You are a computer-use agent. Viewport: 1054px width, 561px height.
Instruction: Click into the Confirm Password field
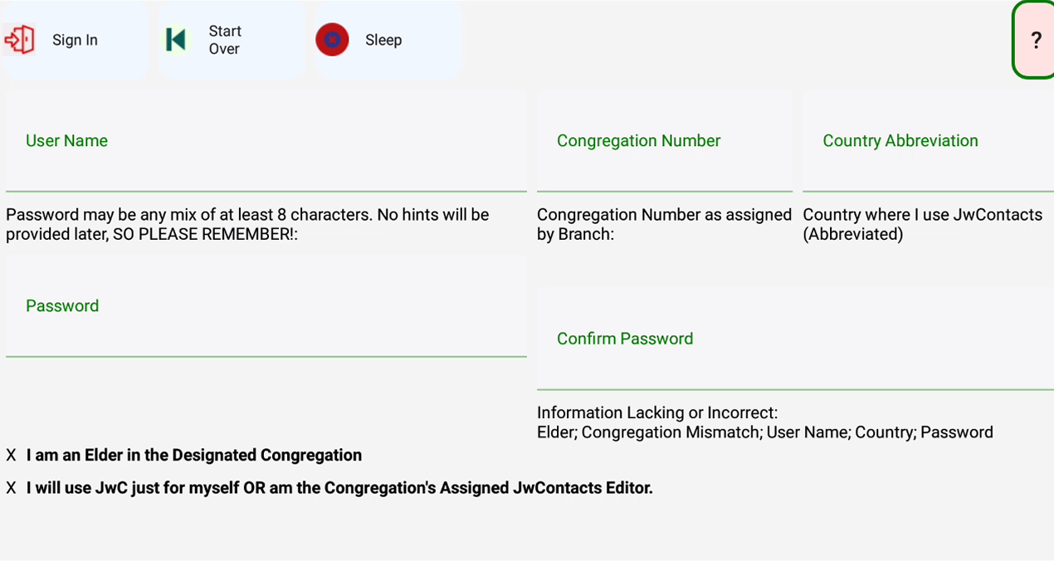[x=795, y=339]
